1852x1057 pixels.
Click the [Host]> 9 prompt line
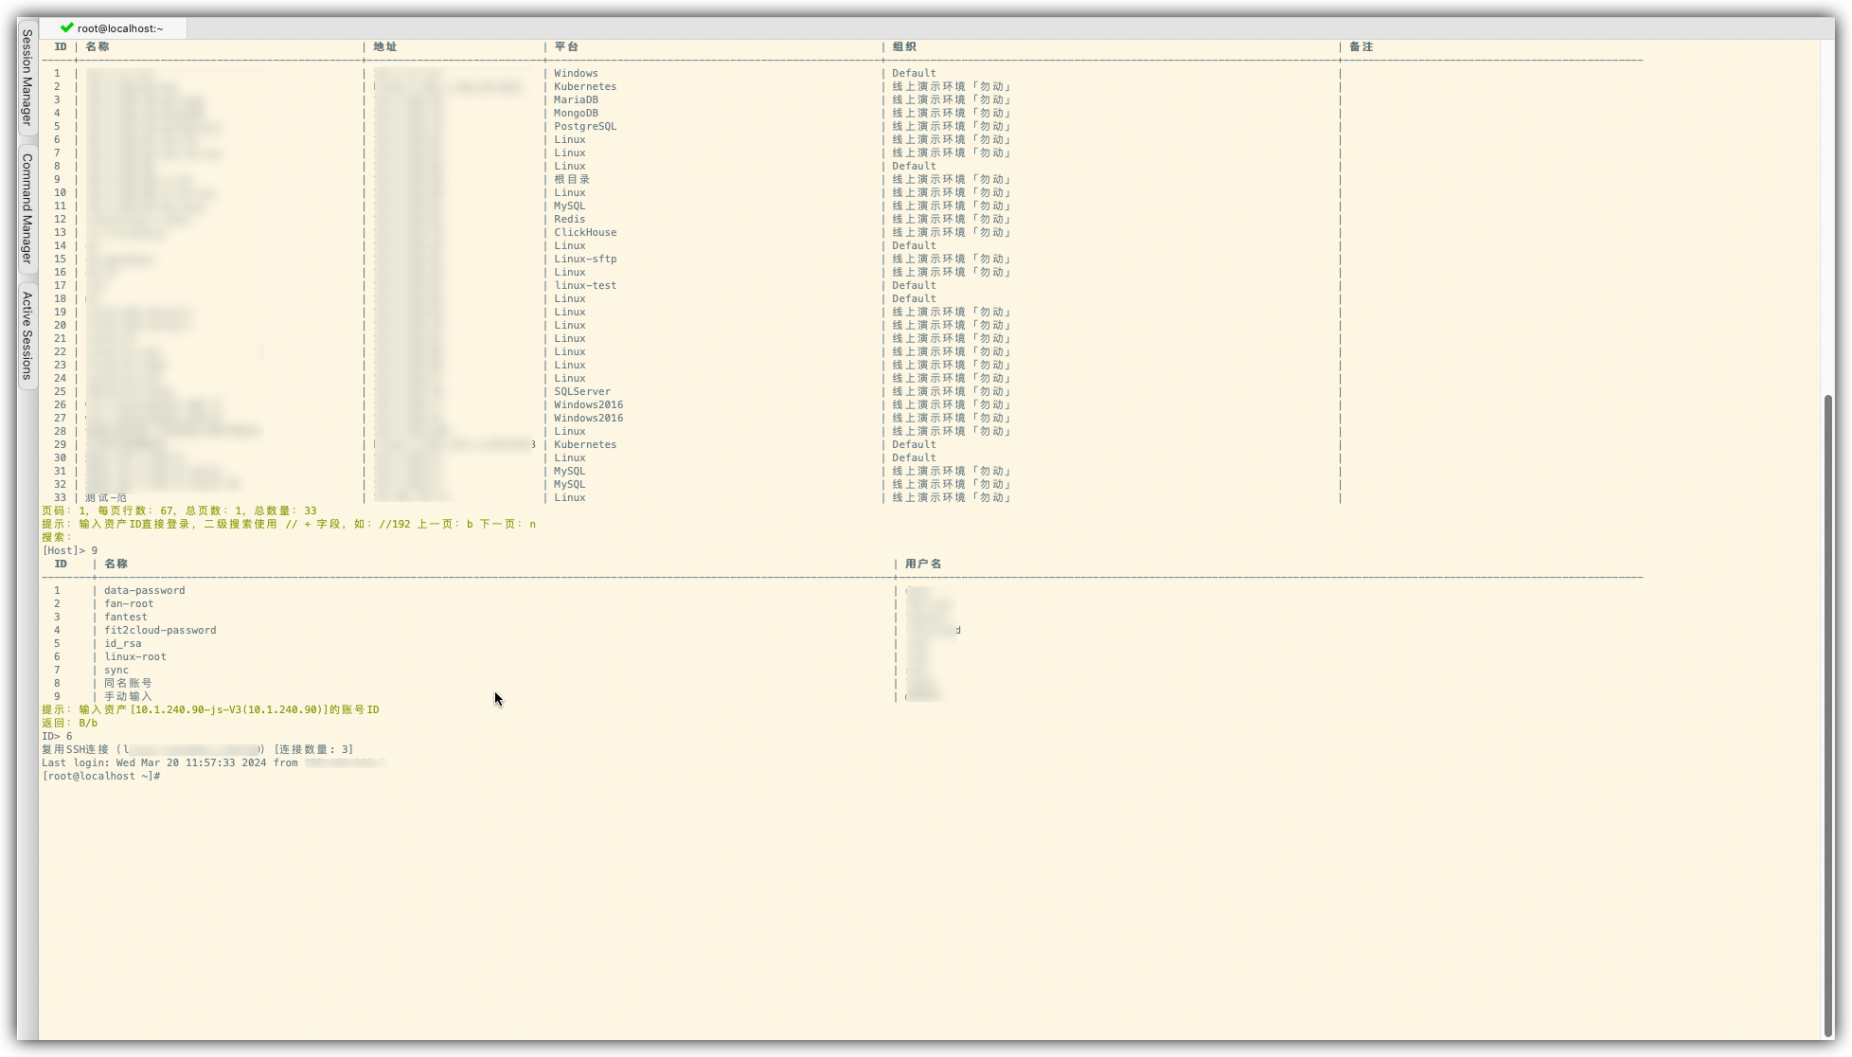(x=70, y=550)
